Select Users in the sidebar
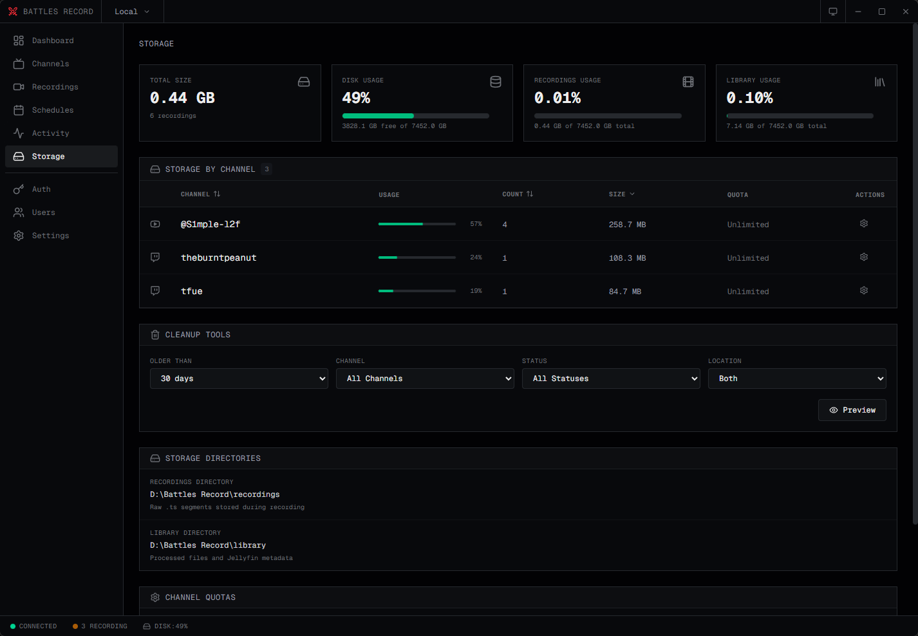 (x=42, y=212)
